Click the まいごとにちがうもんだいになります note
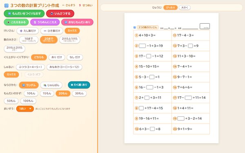This screenshot has height=153, width=245. 53,109
